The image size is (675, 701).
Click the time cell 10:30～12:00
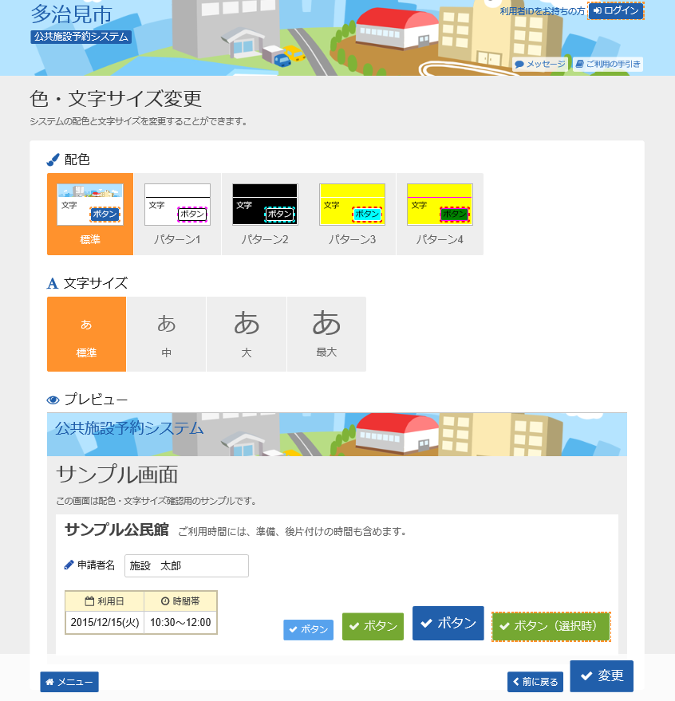click(180, 622)
